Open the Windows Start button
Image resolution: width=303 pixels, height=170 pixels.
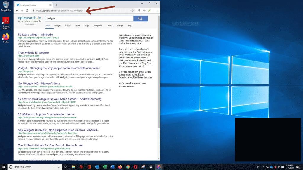4,167
